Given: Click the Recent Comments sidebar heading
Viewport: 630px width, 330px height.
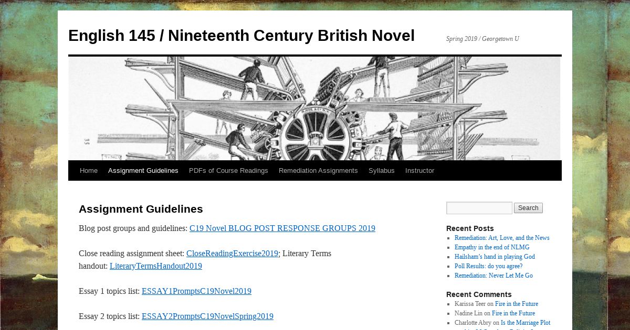Looking at the screenshot, I should click(479, 294).
